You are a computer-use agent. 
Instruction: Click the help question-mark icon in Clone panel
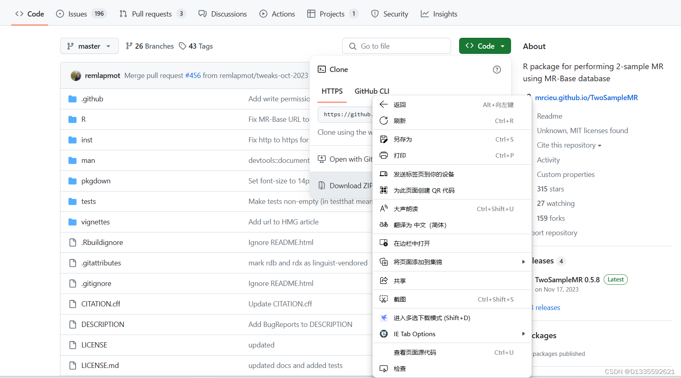pos(497,69)
